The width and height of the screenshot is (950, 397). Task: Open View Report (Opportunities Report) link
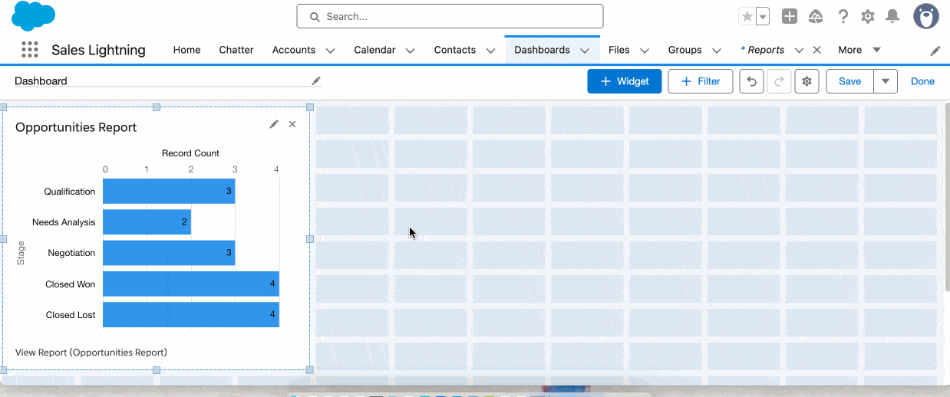pos(91,353)
